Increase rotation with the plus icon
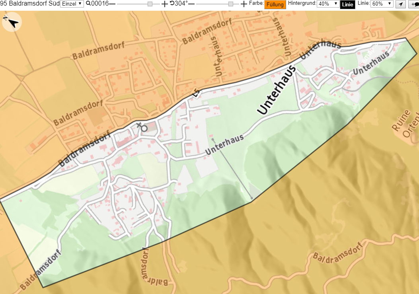This screenshot has height=294, width=419. point(244,4)
